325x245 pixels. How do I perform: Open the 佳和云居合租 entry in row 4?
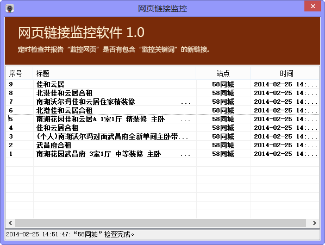(x=57, y=128)
